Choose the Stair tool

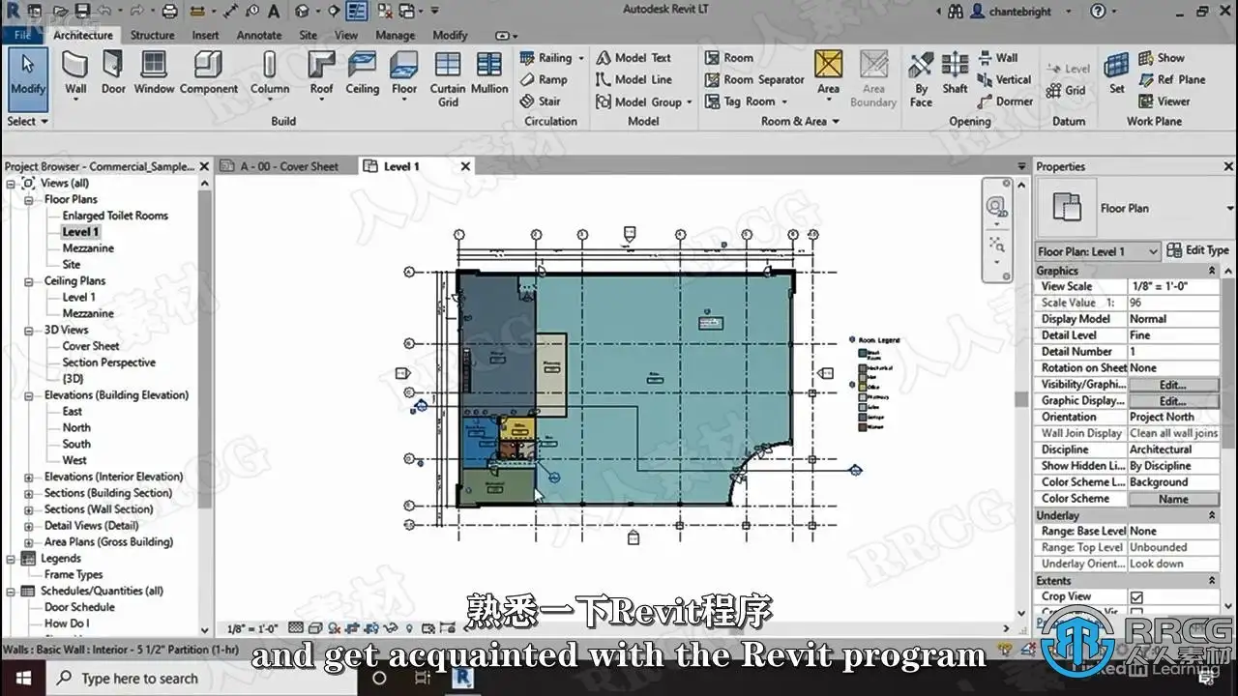tap(541, 101)
